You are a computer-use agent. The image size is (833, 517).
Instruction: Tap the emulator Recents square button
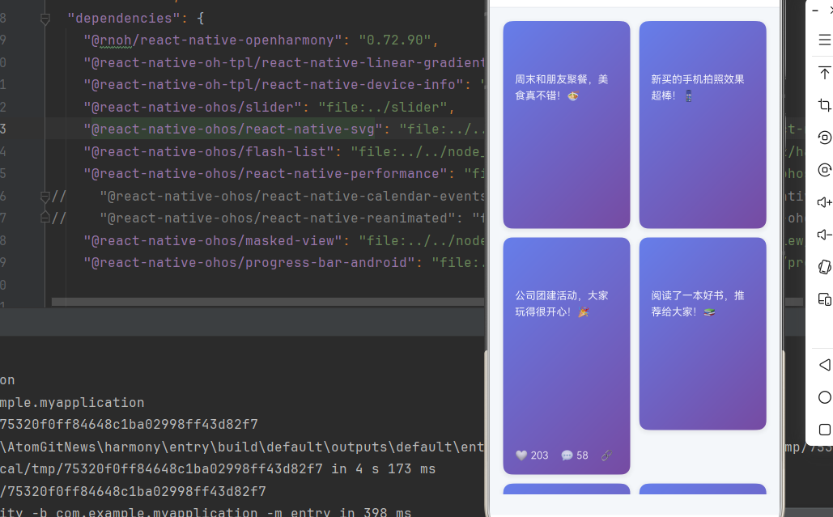[824, 430]
